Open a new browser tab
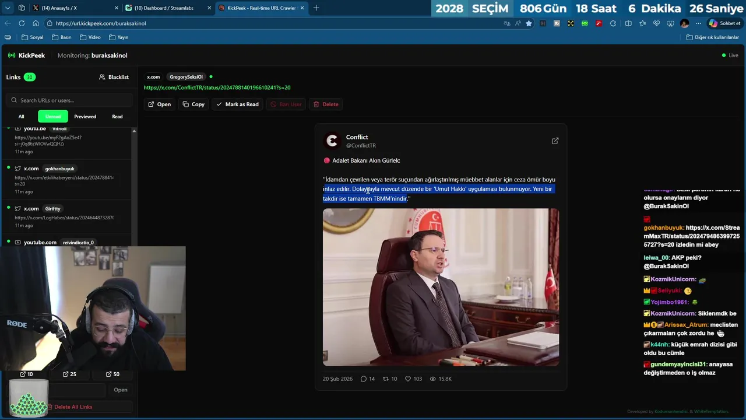This screenshot has width=746, height=420. point(316,8)
